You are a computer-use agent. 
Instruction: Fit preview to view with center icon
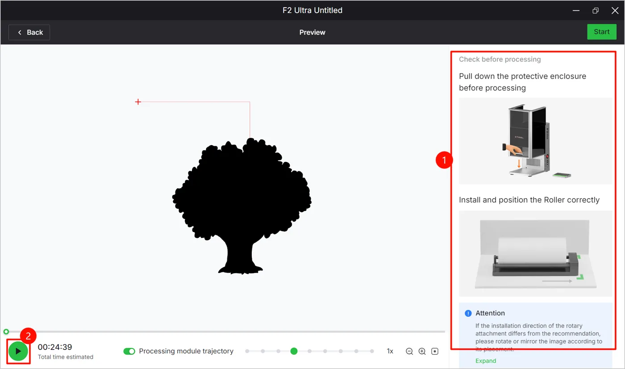(435, 352)
